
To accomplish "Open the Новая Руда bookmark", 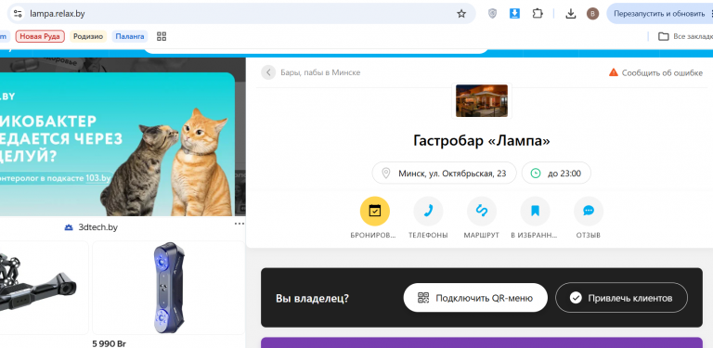I will (x=40, y=36).
